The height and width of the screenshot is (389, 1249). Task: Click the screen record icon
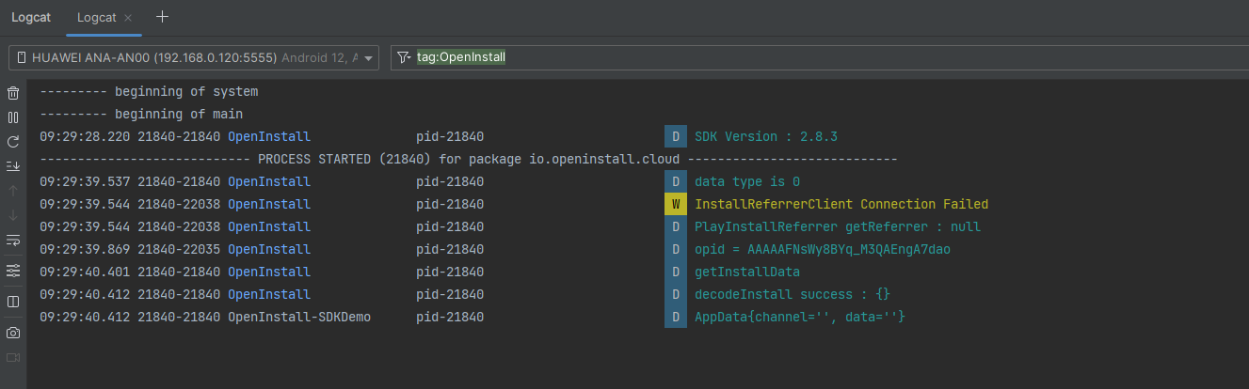click(x=13, y=358)
